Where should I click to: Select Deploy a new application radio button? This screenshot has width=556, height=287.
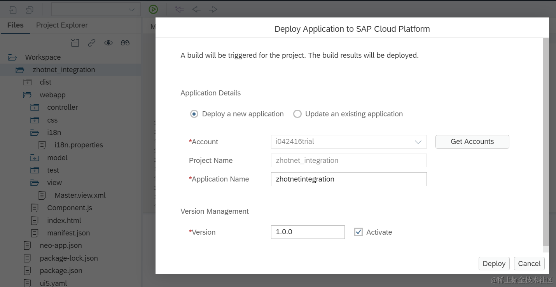pyautogui.click(x=194, y=114)
